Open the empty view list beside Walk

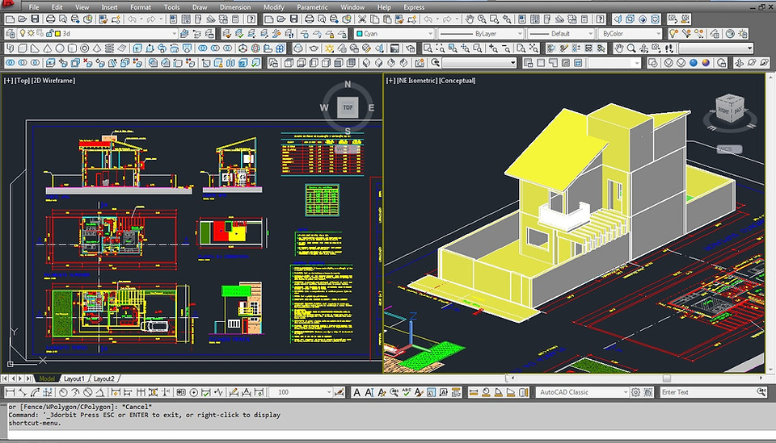(716, 48)
